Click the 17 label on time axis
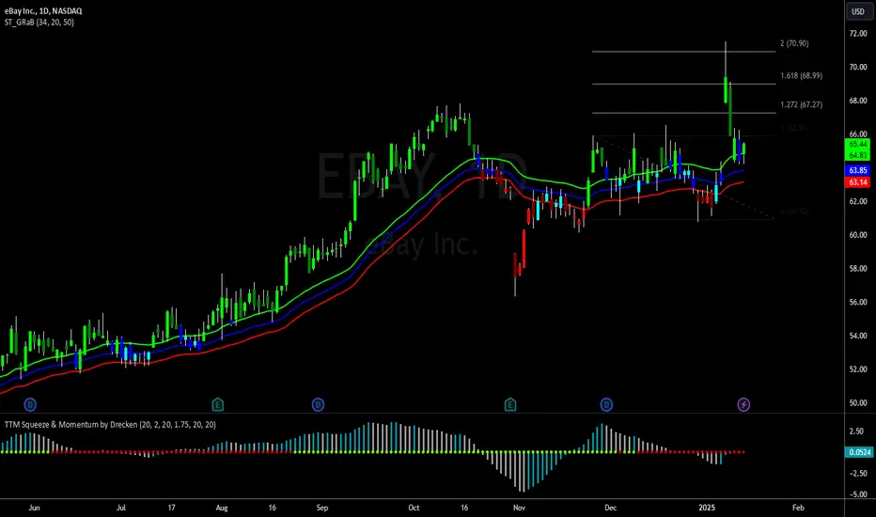876x517 pixels. pos(171,508)
